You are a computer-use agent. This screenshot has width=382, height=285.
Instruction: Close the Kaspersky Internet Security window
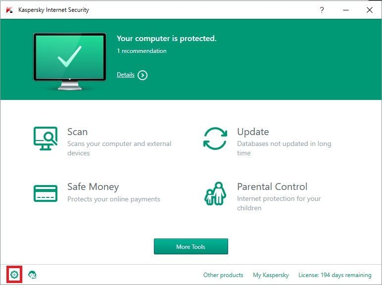click(x=369, y=10)
